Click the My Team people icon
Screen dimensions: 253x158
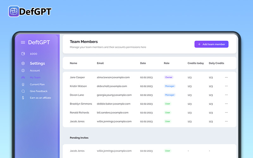coord(23,77)
